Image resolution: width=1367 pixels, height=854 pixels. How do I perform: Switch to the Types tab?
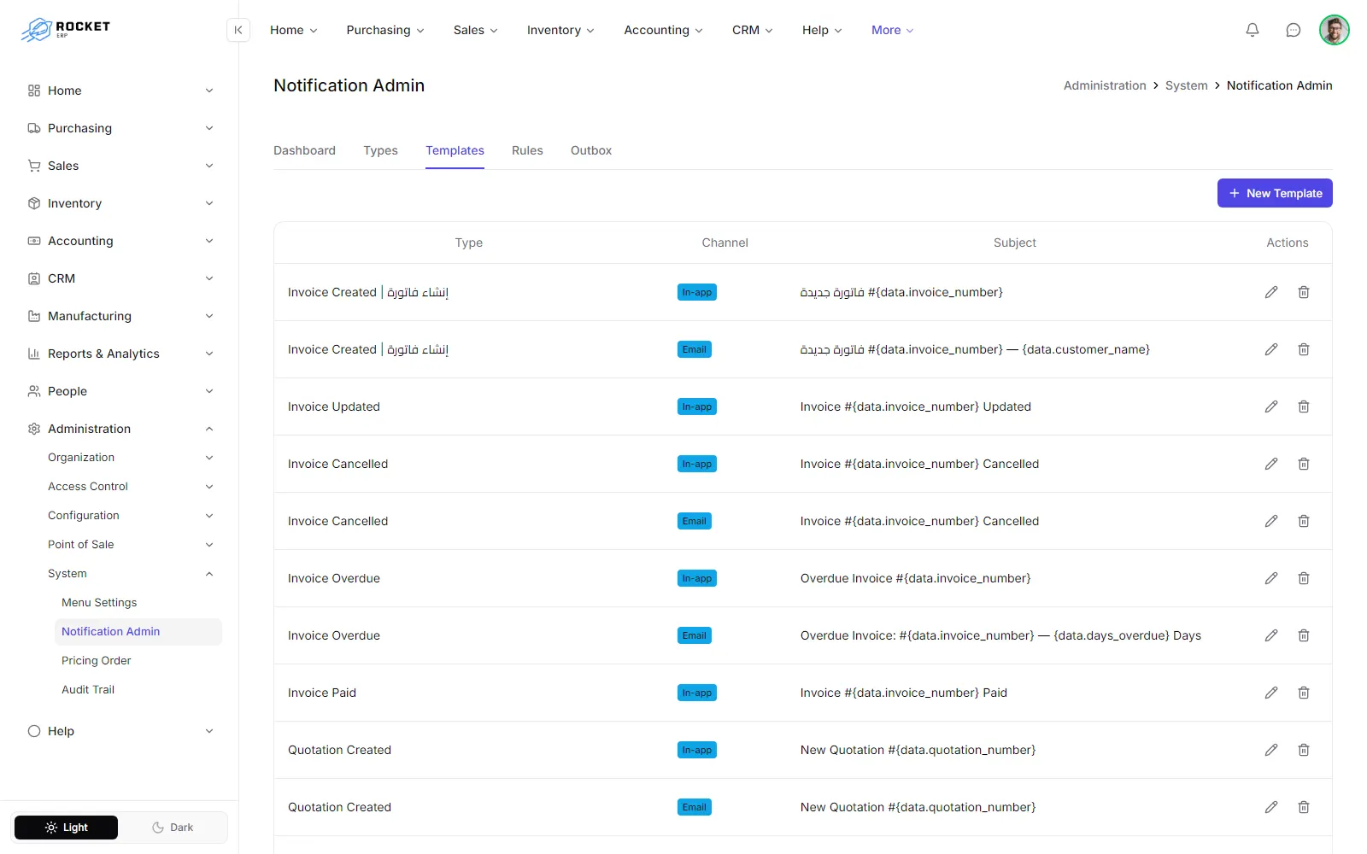(x=380, y=150)
